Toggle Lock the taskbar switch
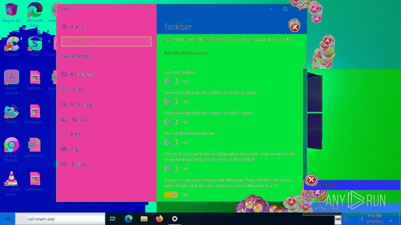 pyautogui.click(x=171, y=81)
